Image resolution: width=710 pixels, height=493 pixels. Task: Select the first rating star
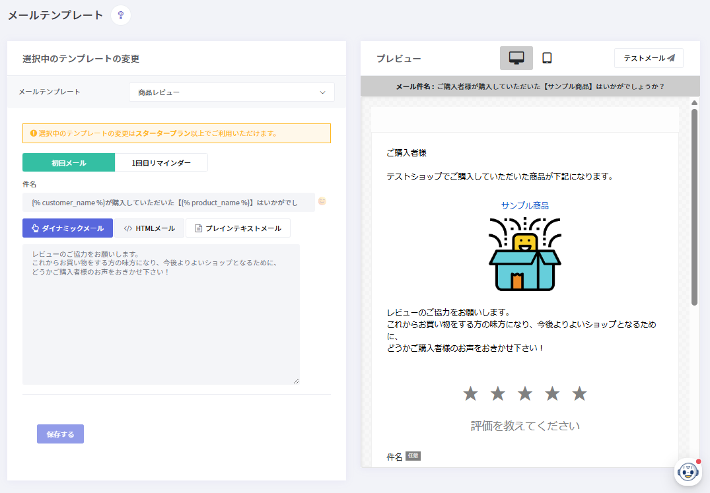coord(470,394)
